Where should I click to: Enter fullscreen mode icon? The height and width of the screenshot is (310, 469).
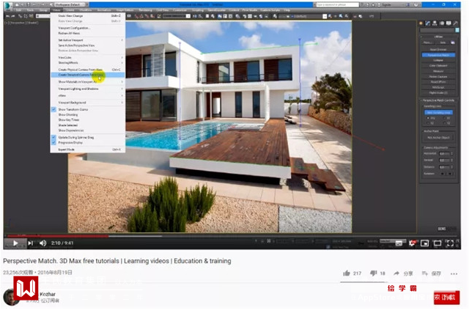pyautogui.click(x=450, y=243)
